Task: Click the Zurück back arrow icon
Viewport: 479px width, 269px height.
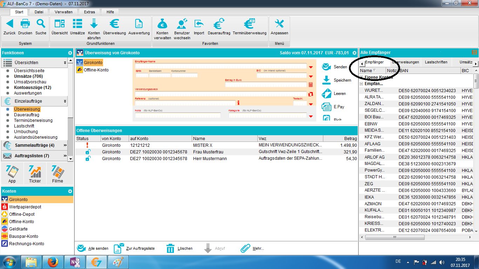Action: point(9,24)
